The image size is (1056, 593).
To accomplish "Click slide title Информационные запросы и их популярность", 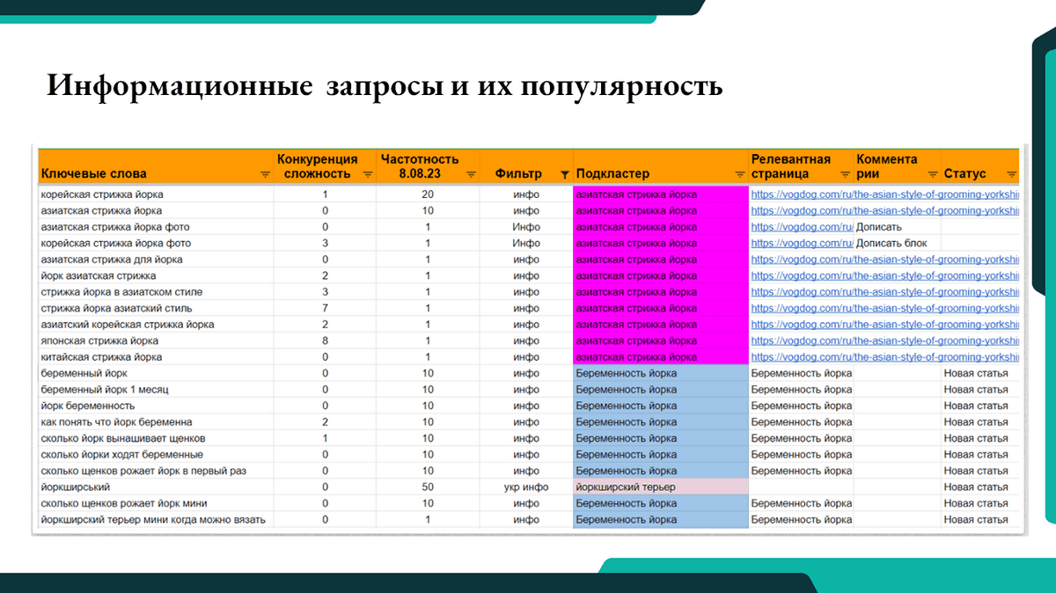I will pos(385,86).
